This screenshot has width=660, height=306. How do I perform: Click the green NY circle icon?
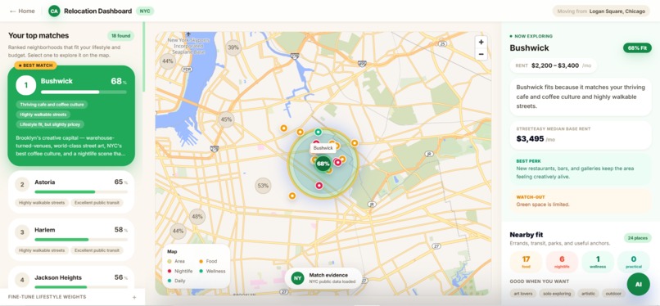click(x=297, y=278)
